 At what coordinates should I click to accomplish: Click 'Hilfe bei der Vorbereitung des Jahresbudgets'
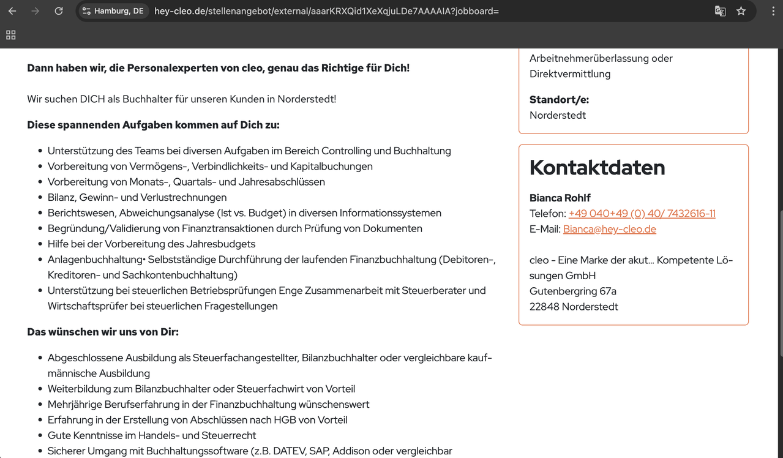pos(151,244)
